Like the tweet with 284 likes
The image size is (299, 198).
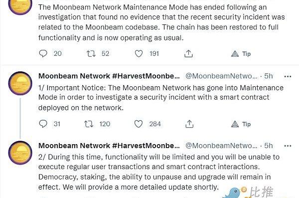tap(139, 124)
